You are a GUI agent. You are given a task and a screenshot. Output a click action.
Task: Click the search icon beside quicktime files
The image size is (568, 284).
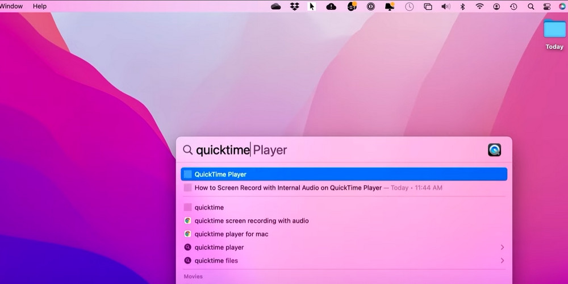point(187,261)
